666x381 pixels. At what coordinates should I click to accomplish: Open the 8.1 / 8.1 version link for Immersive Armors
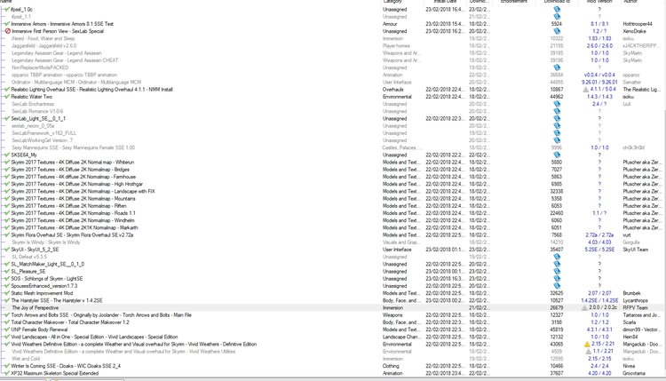(599, 24)
